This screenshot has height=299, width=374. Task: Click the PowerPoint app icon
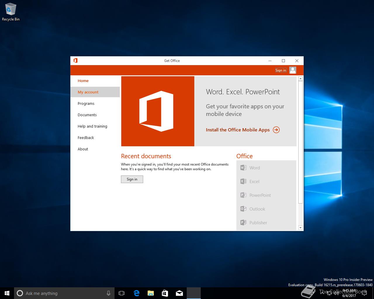243,195
